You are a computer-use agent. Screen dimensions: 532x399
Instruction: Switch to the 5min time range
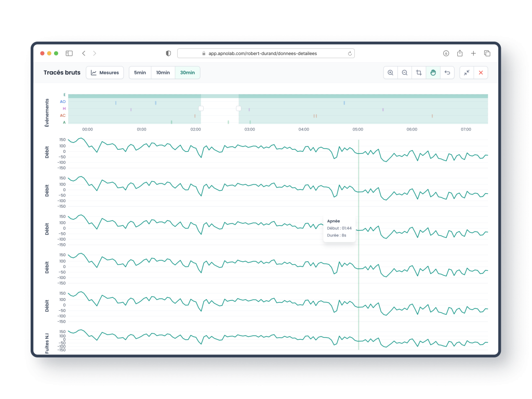click(140, 73)
